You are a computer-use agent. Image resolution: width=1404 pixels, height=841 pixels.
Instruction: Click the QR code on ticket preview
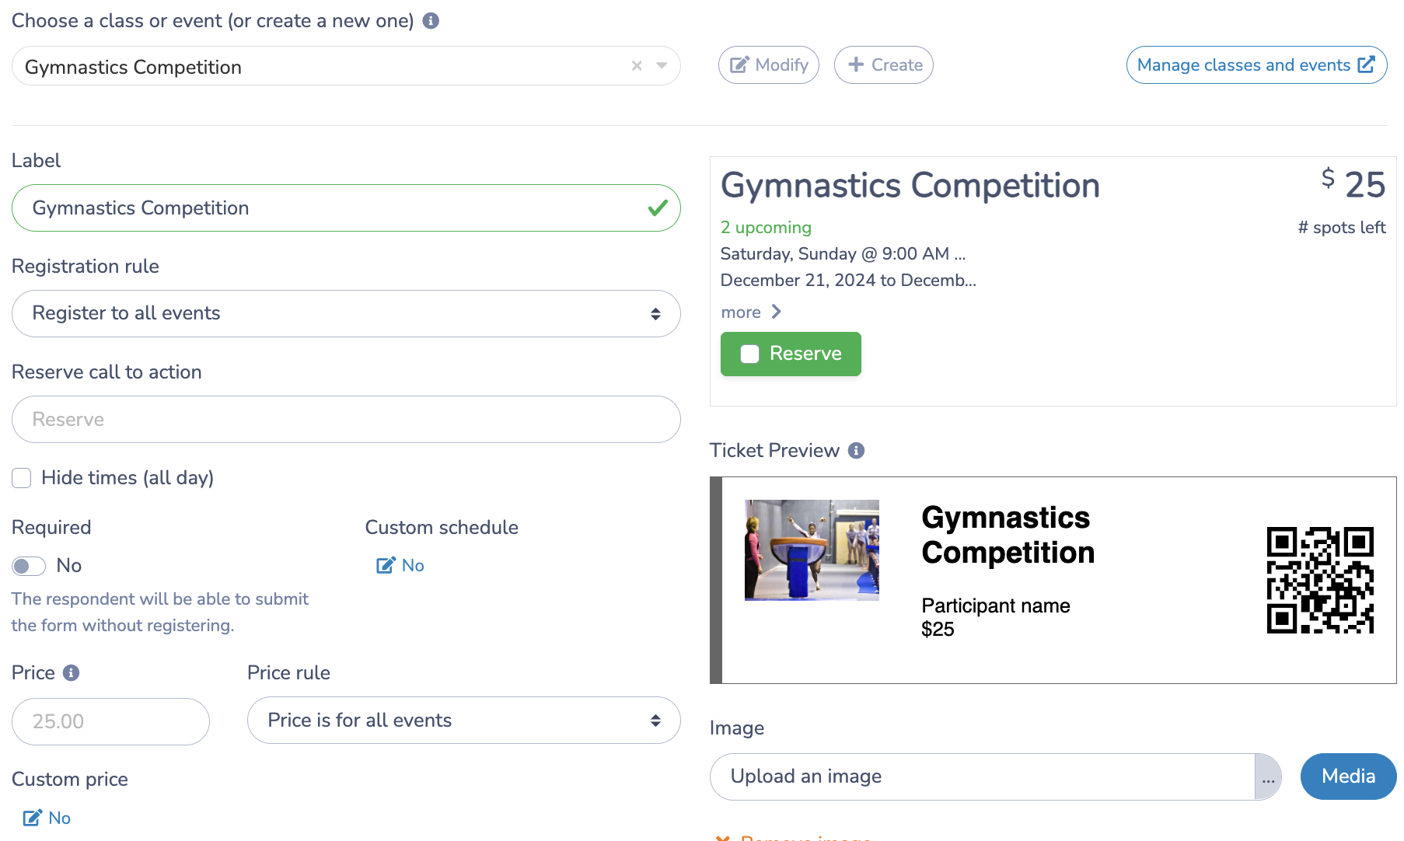pos(1320,581)
